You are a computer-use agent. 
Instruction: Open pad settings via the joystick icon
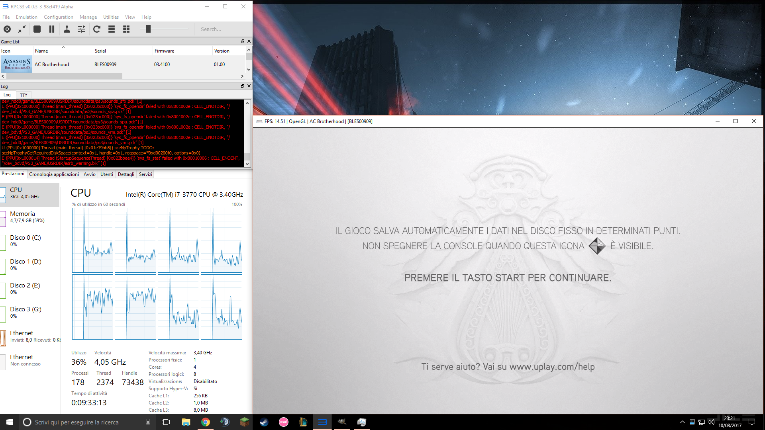[67, 29]
